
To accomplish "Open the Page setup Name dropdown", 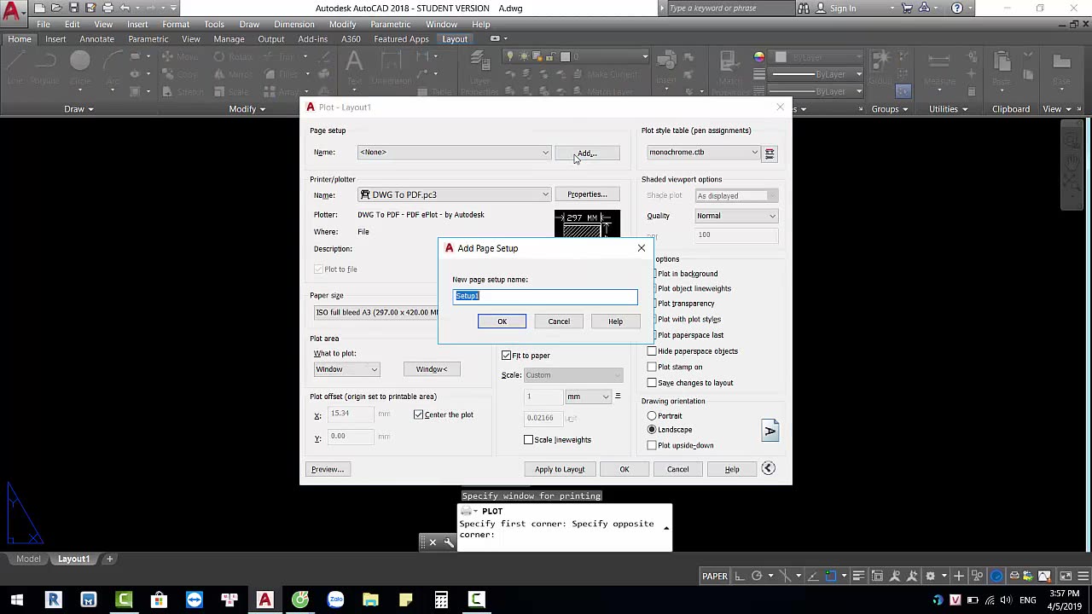I will point(454,153).
